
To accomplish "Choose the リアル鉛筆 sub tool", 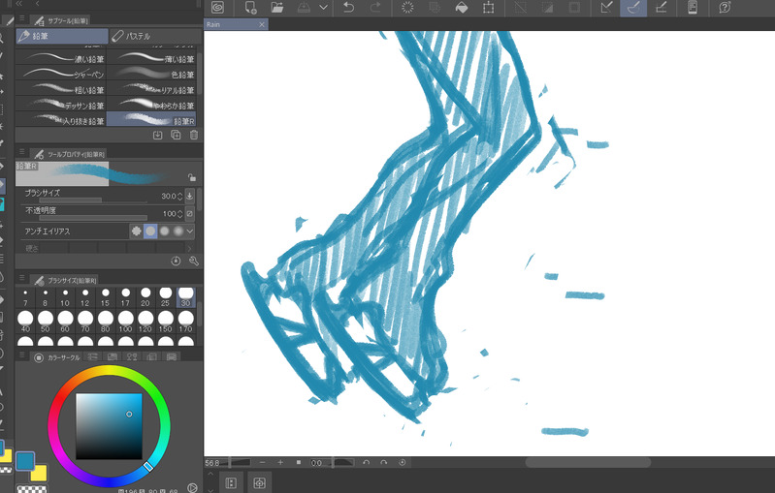I will (151, 89).
